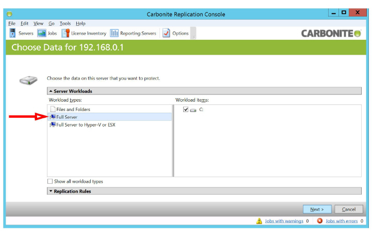Image resolution: width=372 pixels, height=236 pixels.
Task: Open the Go menu
Action: click(52, 24)
